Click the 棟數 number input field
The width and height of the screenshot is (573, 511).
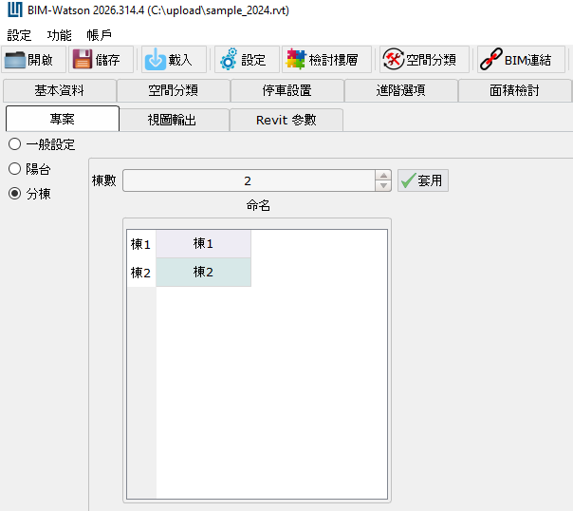[x=247, y=180]
